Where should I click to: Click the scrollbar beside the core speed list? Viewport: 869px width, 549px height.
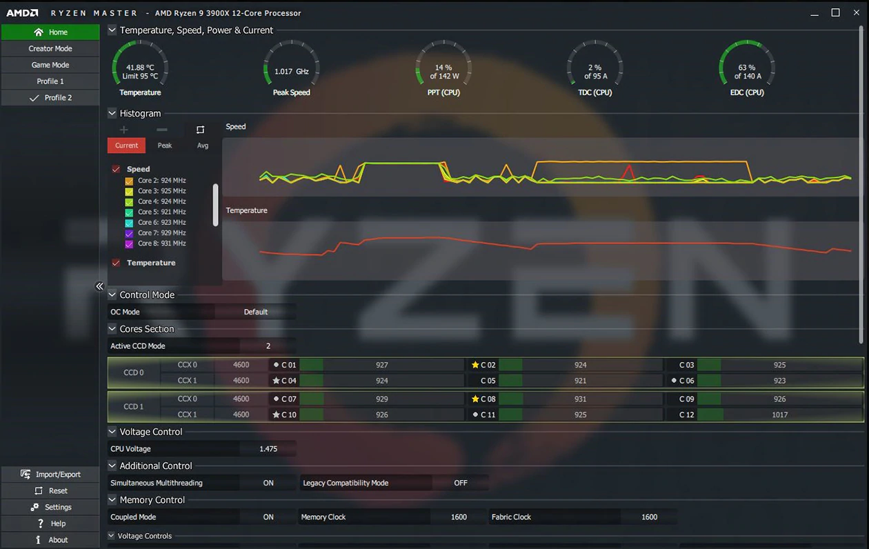click(216, 206)
